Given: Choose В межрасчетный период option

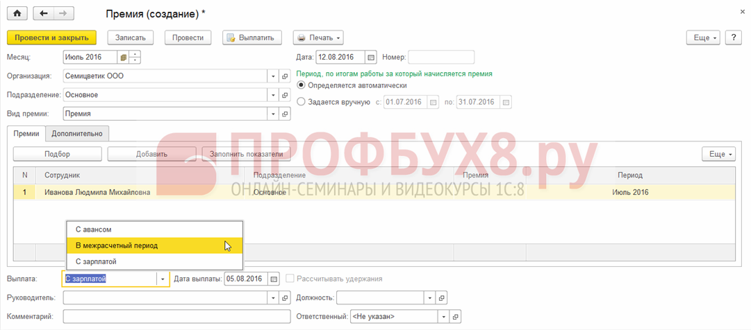Looking at the screenshot, I should (155, 246).
